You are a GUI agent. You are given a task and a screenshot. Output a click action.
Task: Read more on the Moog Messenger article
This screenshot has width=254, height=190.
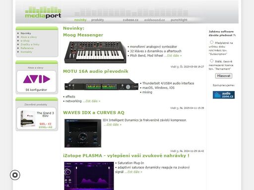[173, 55]
